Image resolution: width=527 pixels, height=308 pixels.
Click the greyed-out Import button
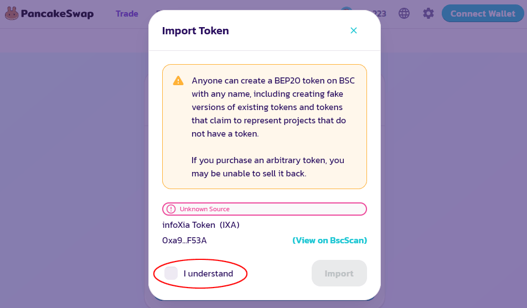[x=339, y=273]
